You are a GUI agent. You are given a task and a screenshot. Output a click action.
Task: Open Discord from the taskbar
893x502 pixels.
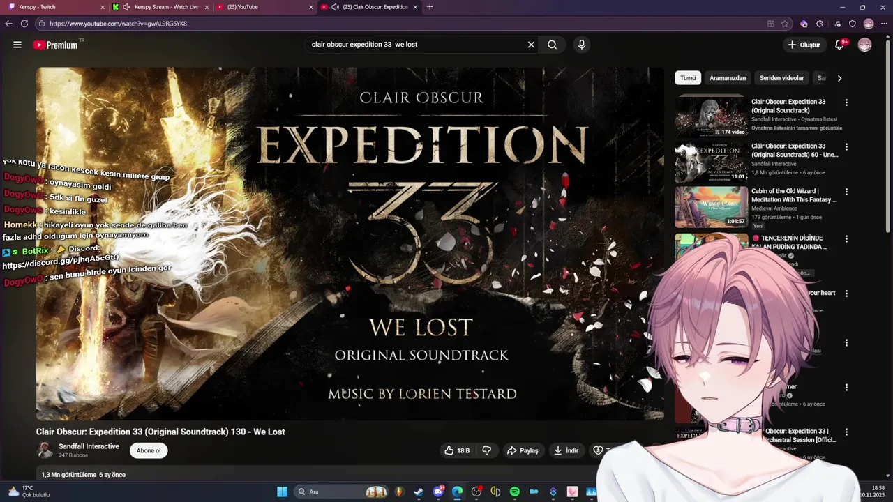click(438, 492)
